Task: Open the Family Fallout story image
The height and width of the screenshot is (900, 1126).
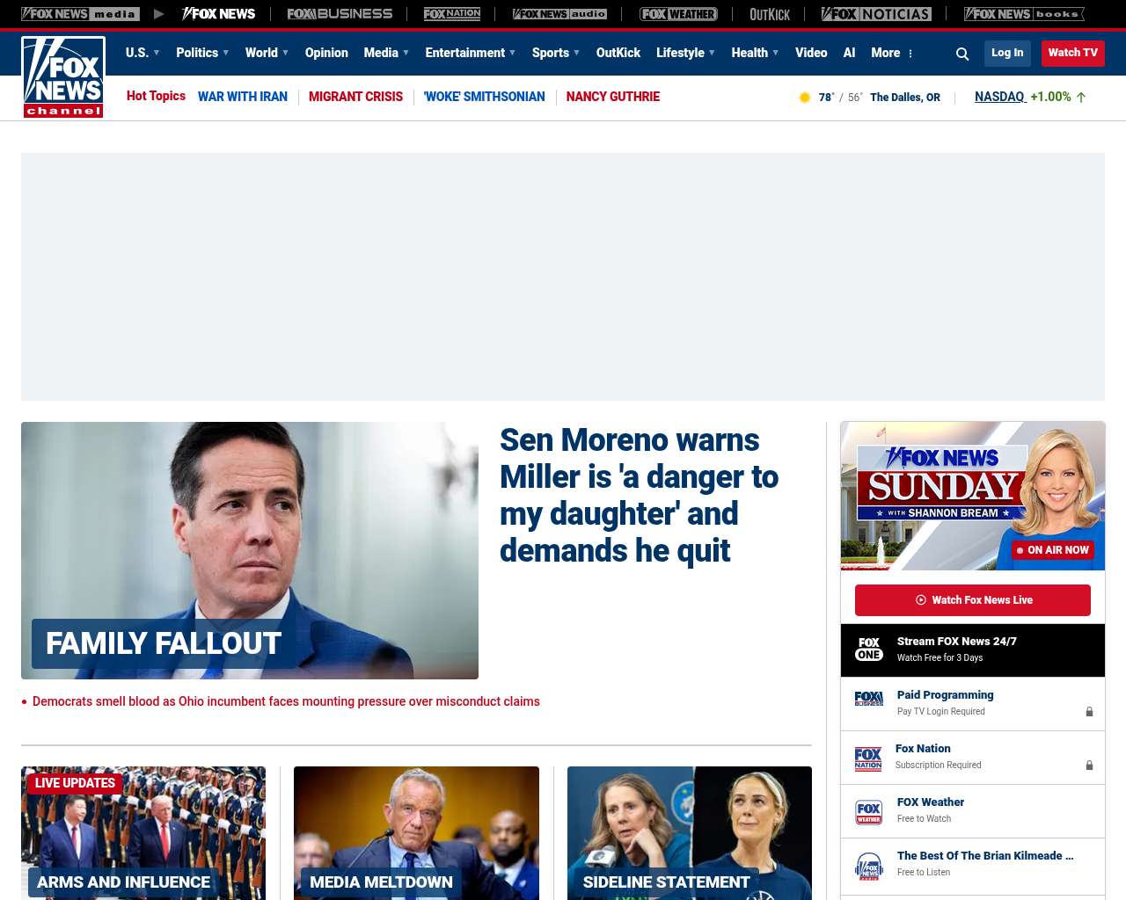Action: point(250,550)
